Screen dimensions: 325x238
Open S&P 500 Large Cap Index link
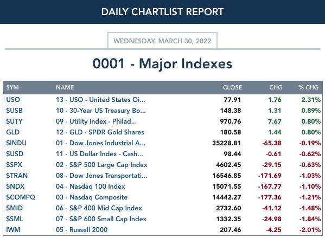(101, 165)
